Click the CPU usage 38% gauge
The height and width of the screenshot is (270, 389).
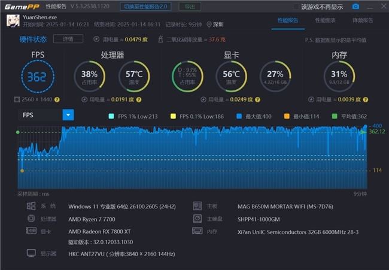pyautogui.click(x=90, y=77)
